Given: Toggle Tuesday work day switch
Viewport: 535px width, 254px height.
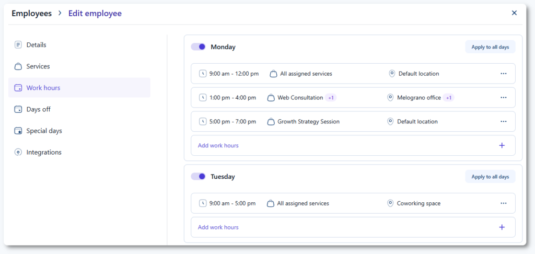Looking at the screenshot, I should pyautogui.click(x=199, y=177).
